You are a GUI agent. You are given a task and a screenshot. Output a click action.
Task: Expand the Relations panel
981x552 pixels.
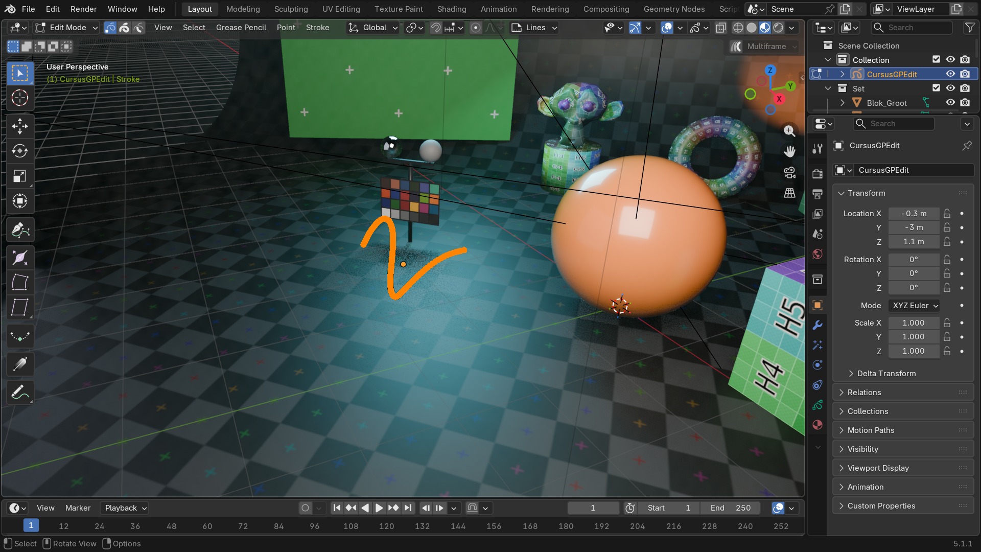click(903, 393)
